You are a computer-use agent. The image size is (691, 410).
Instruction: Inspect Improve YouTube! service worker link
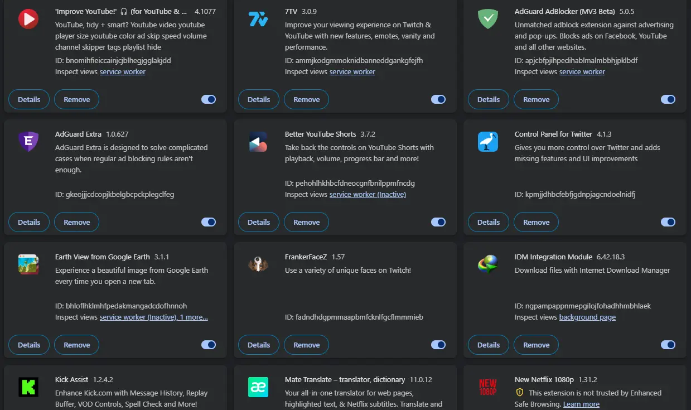click(x=123, y=71)
